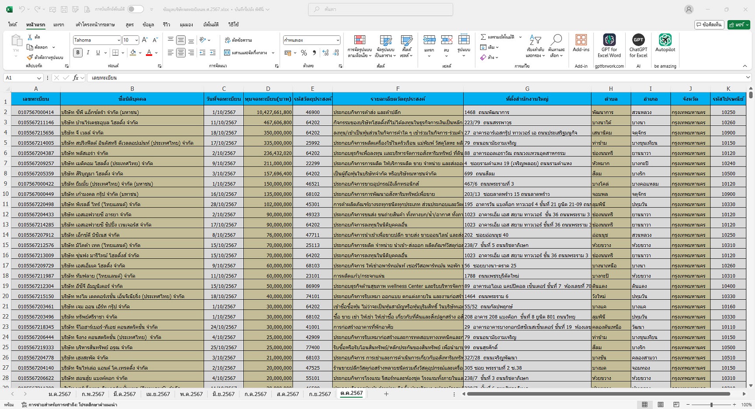
Task: Open the font size 10 dropdown
Action: coord(136,40)
